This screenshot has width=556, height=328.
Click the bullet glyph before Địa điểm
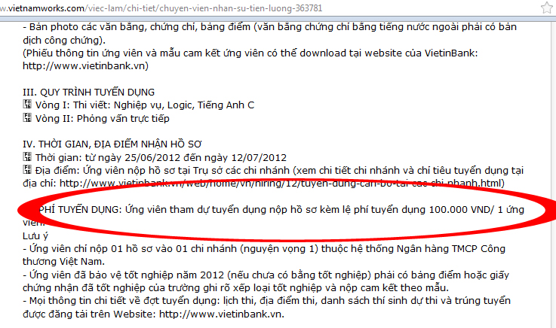[29, 170]
